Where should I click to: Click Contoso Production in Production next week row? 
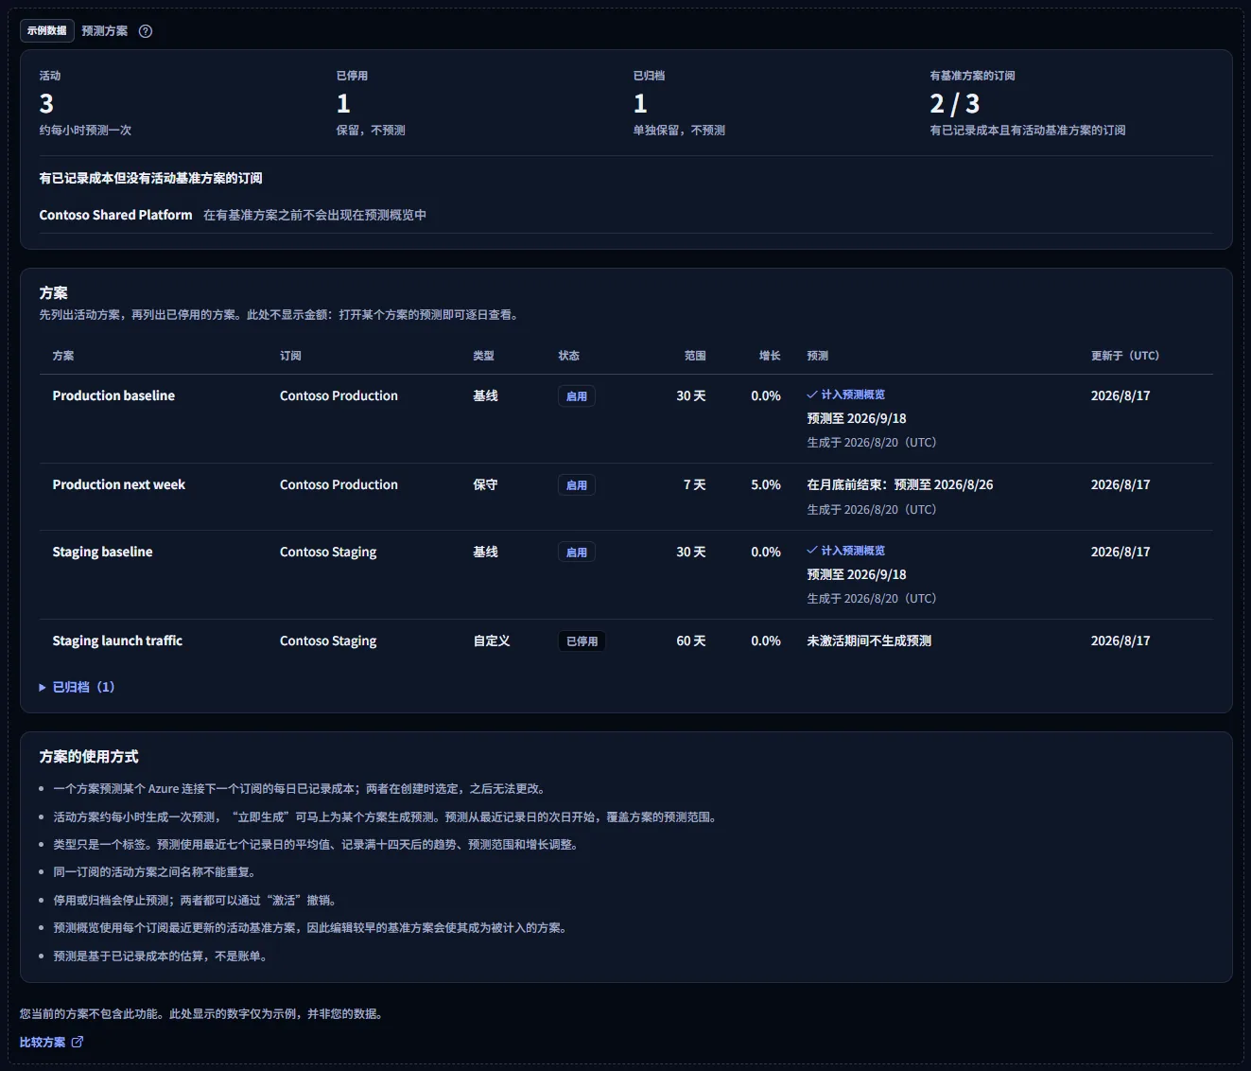(339, 484)
